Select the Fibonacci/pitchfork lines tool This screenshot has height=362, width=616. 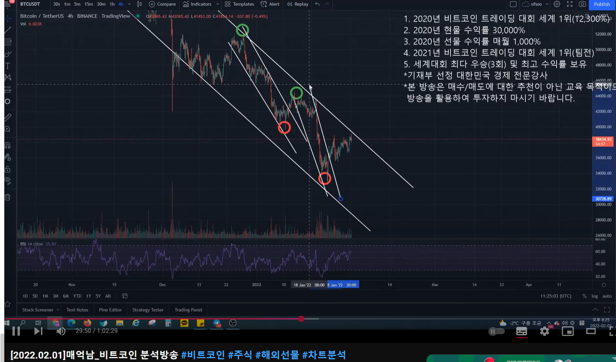(7, 42)
